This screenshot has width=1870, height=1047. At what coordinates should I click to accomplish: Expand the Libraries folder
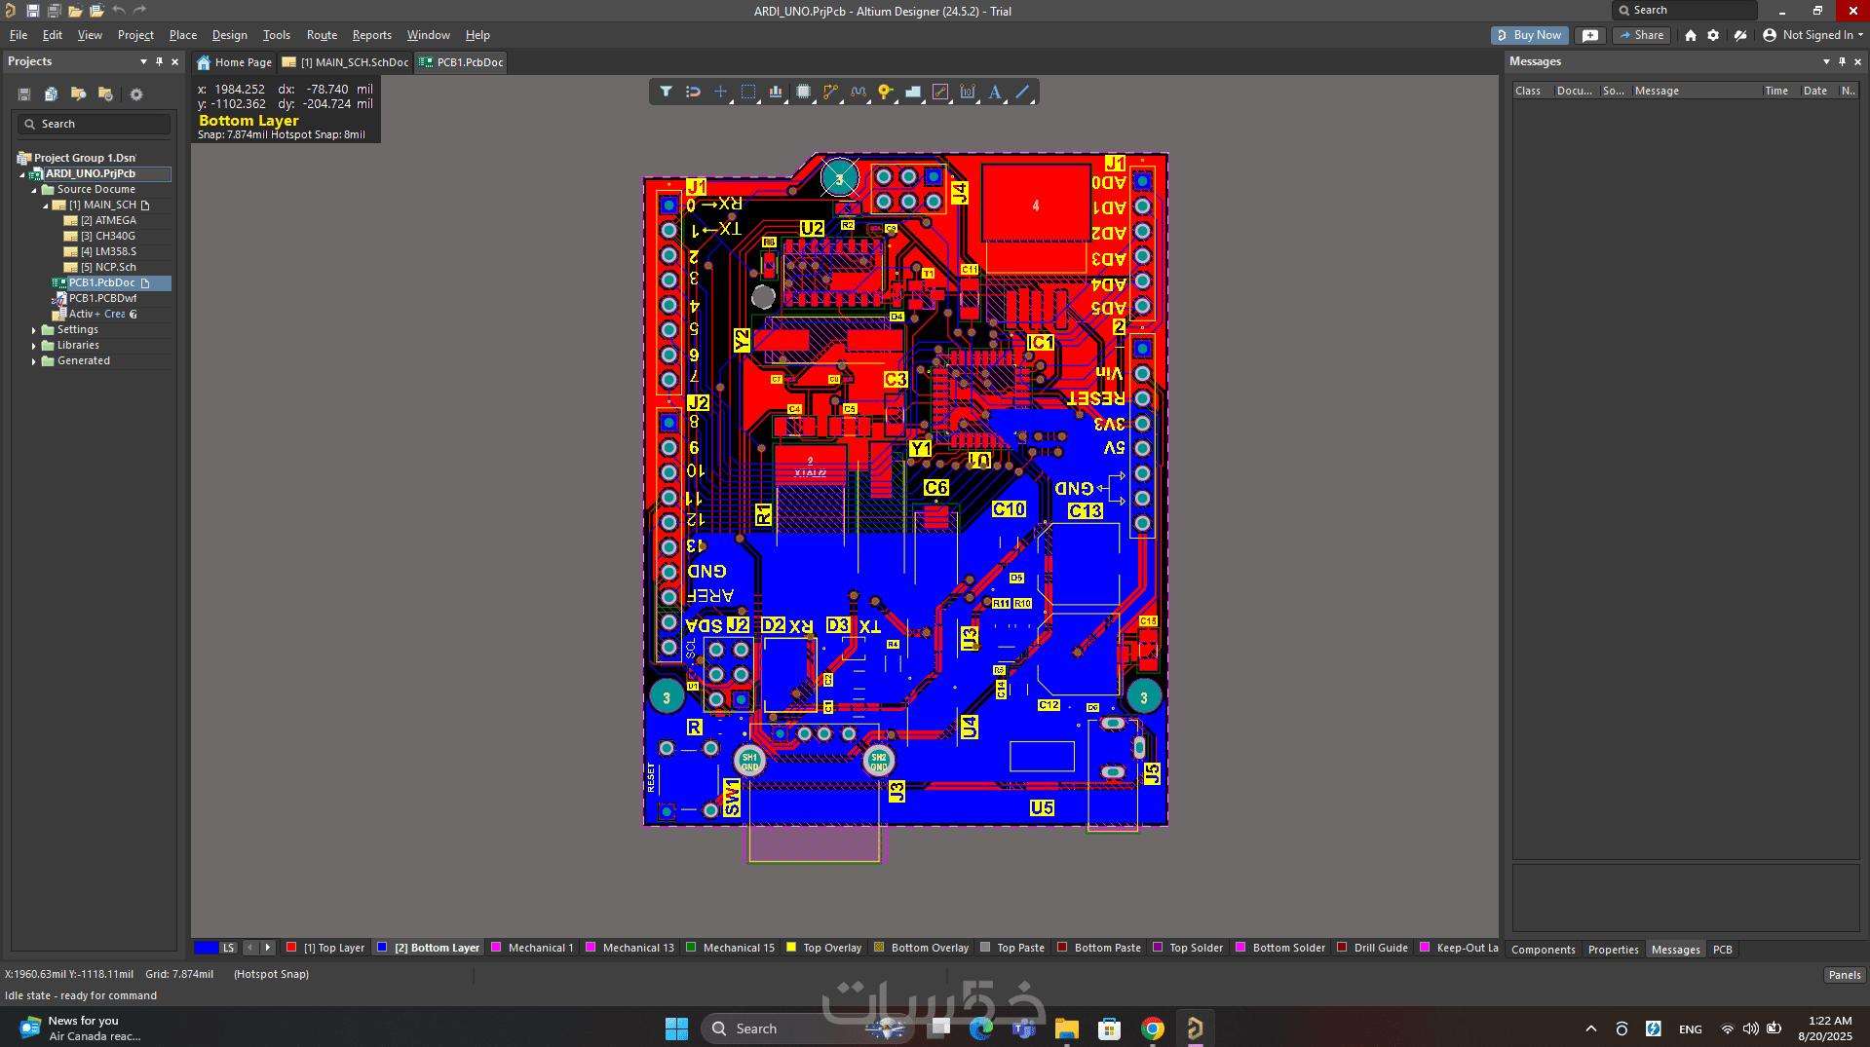[34, 346]
